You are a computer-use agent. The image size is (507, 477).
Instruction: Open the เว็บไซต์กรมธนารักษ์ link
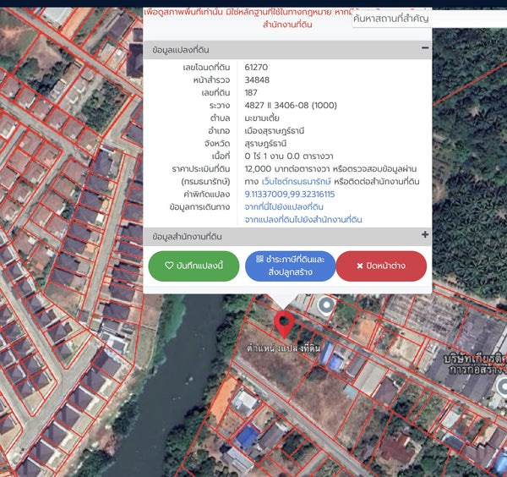coord(297,182)
